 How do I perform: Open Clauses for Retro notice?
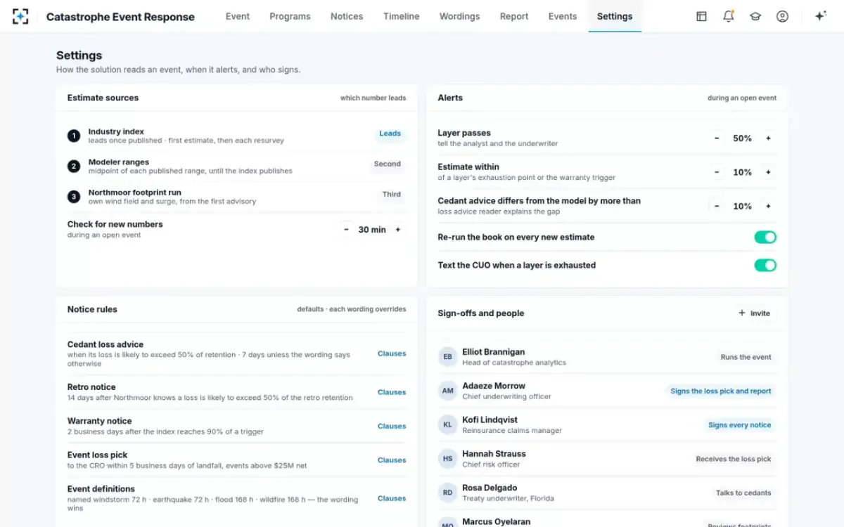pyautogui.click(x=392, y=392)
